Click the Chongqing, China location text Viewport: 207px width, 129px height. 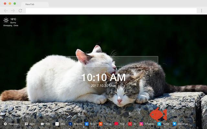coord(11,25)
